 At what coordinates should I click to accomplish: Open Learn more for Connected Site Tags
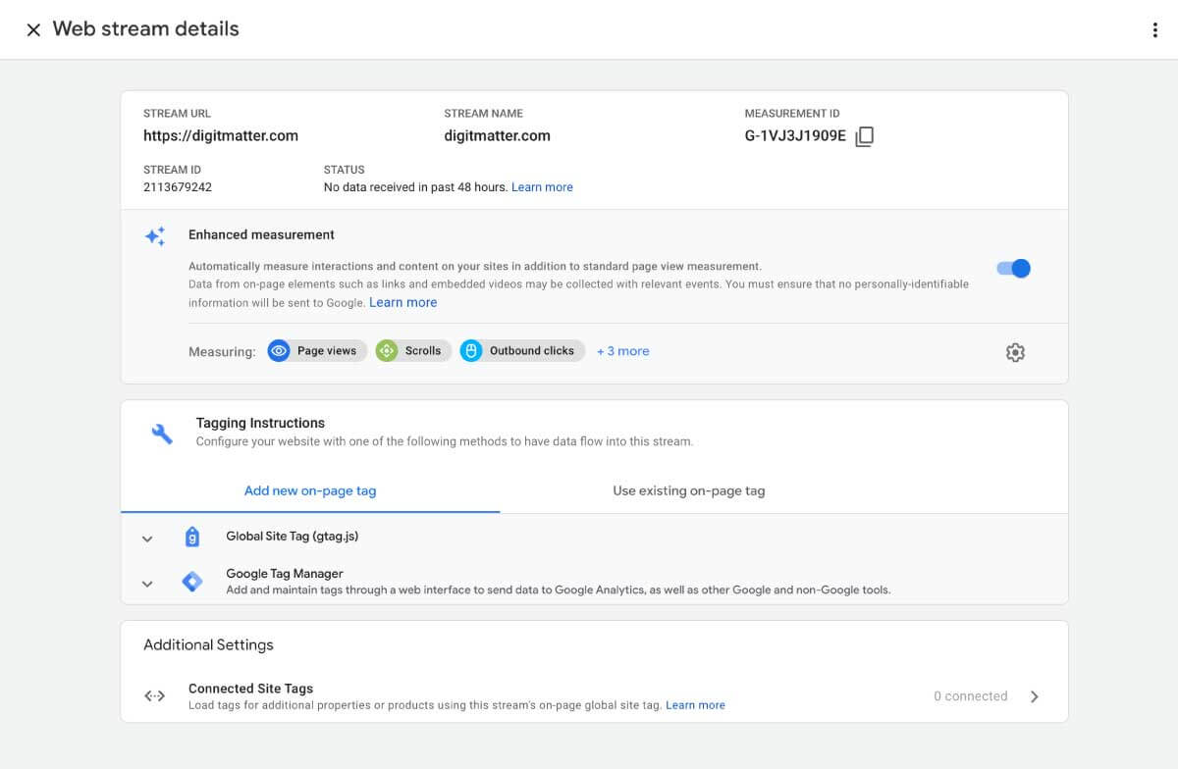tap(695, 704)
